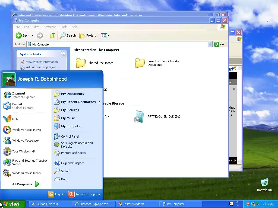Open the File menu
This screenshot has height=208, width=278.
18,27
